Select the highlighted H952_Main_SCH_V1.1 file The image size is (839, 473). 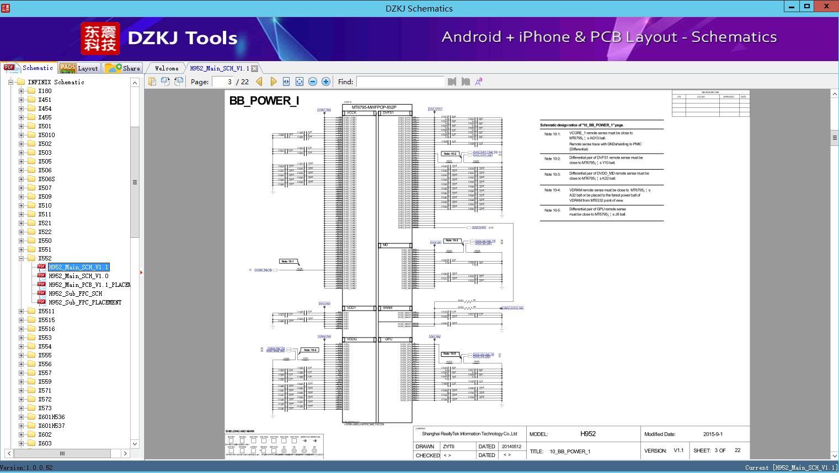[x=78, y=267]
